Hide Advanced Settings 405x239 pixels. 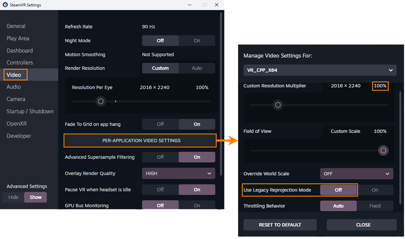[x=13, y=197]
